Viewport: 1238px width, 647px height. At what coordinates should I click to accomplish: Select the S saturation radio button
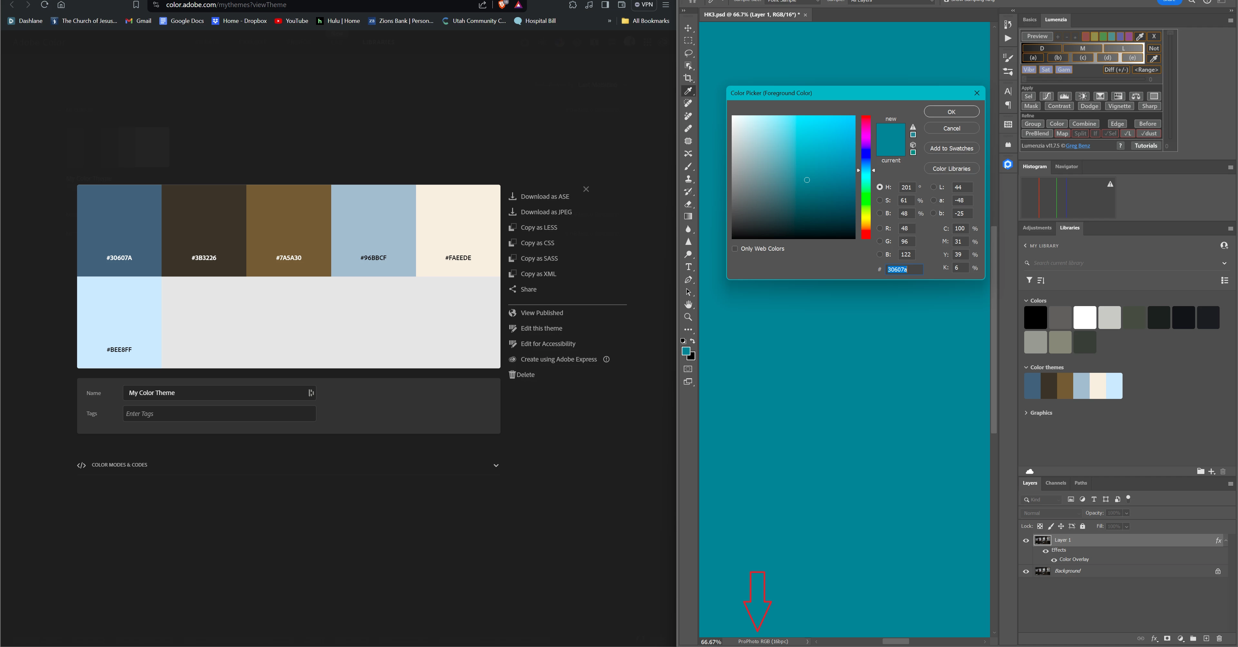click(879, 200)
